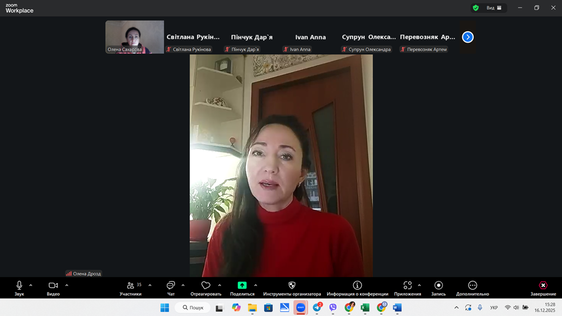Start recording with the Запись button
The height and width of the screenshot is (316, 562).
438,286
